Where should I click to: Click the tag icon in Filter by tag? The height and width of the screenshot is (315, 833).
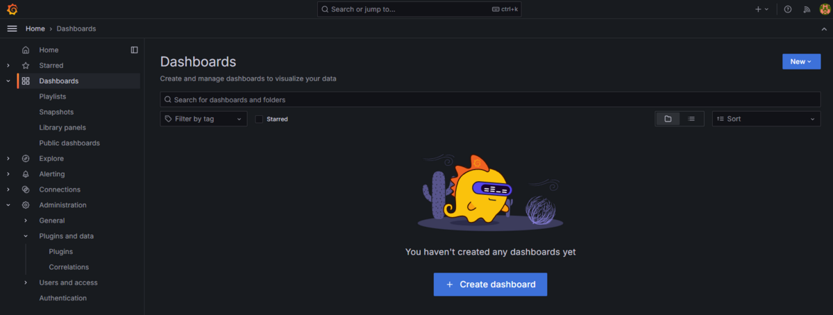coord(168,119)
